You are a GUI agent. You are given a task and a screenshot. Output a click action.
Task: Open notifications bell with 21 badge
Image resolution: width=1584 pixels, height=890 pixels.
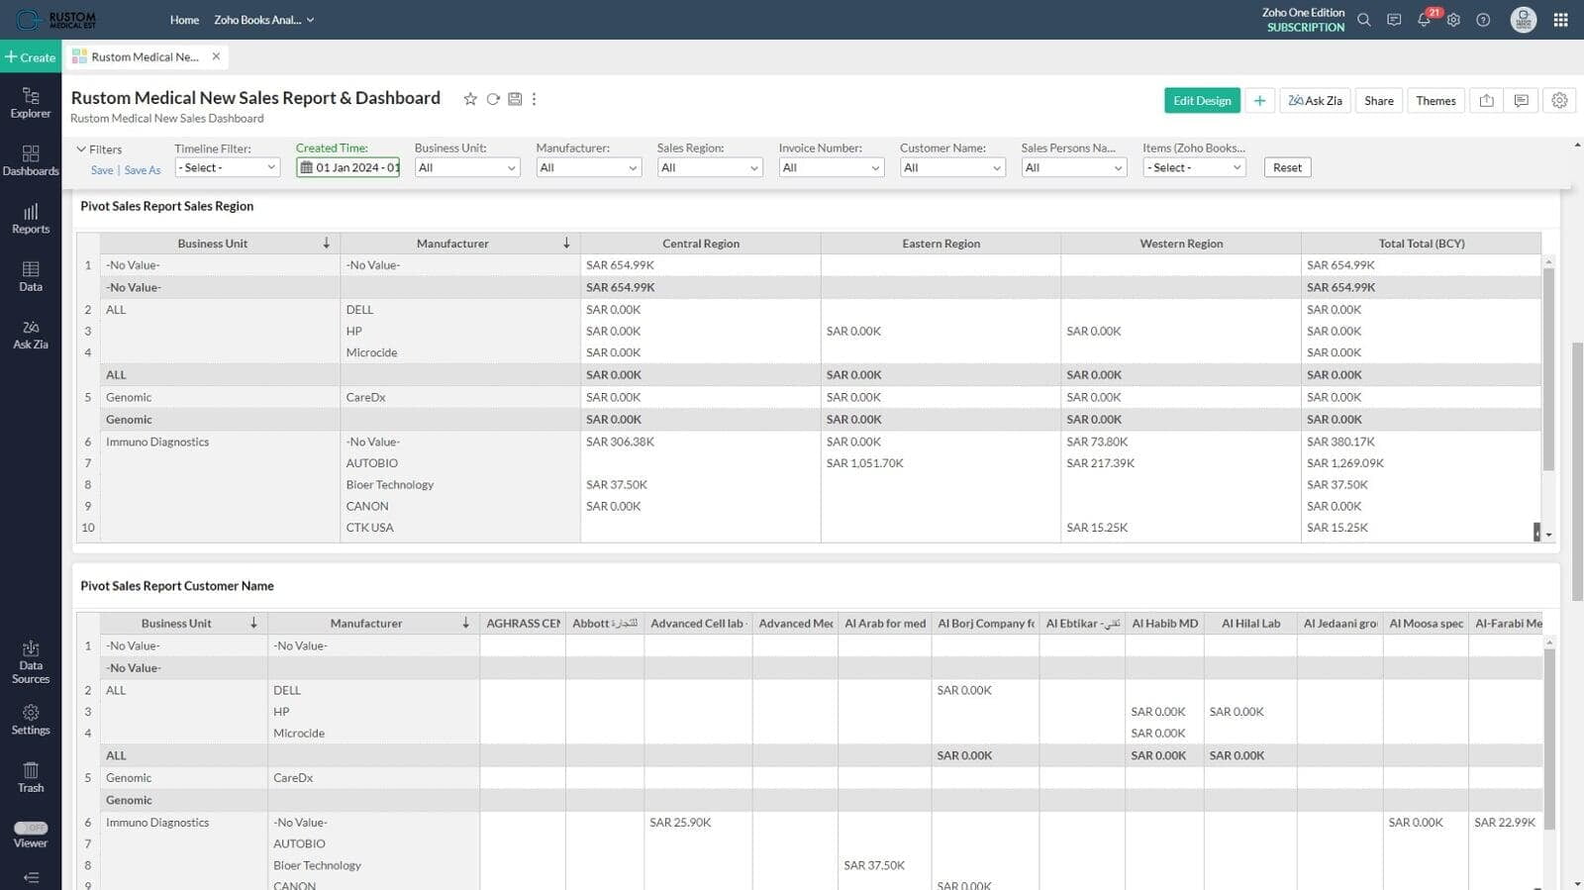click(1426, 18)
